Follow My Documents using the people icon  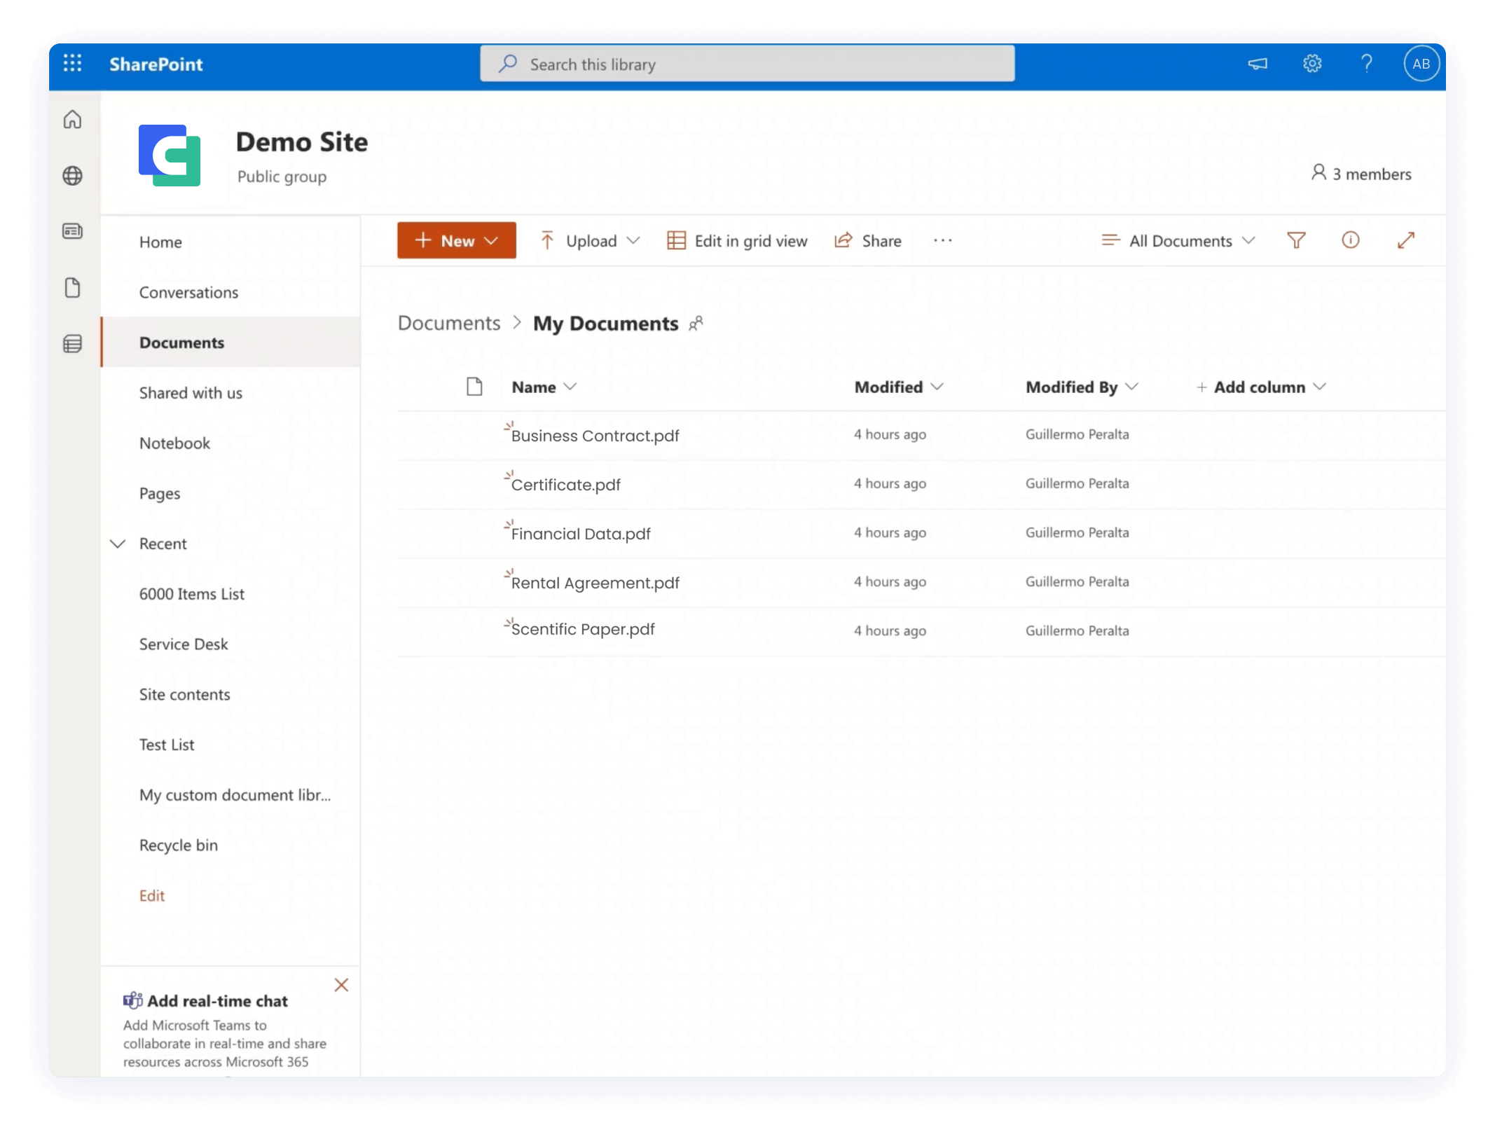(697, 324)
